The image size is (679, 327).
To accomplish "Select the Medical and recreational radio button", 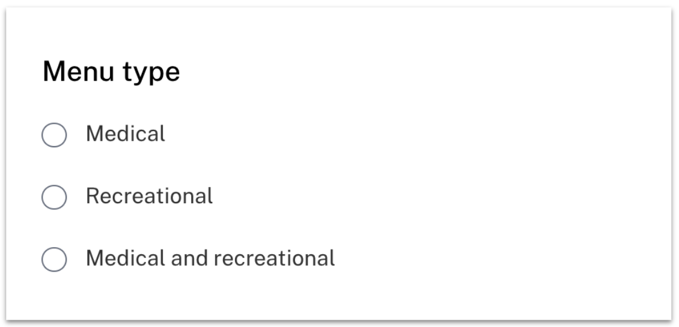I will [54, 260].
